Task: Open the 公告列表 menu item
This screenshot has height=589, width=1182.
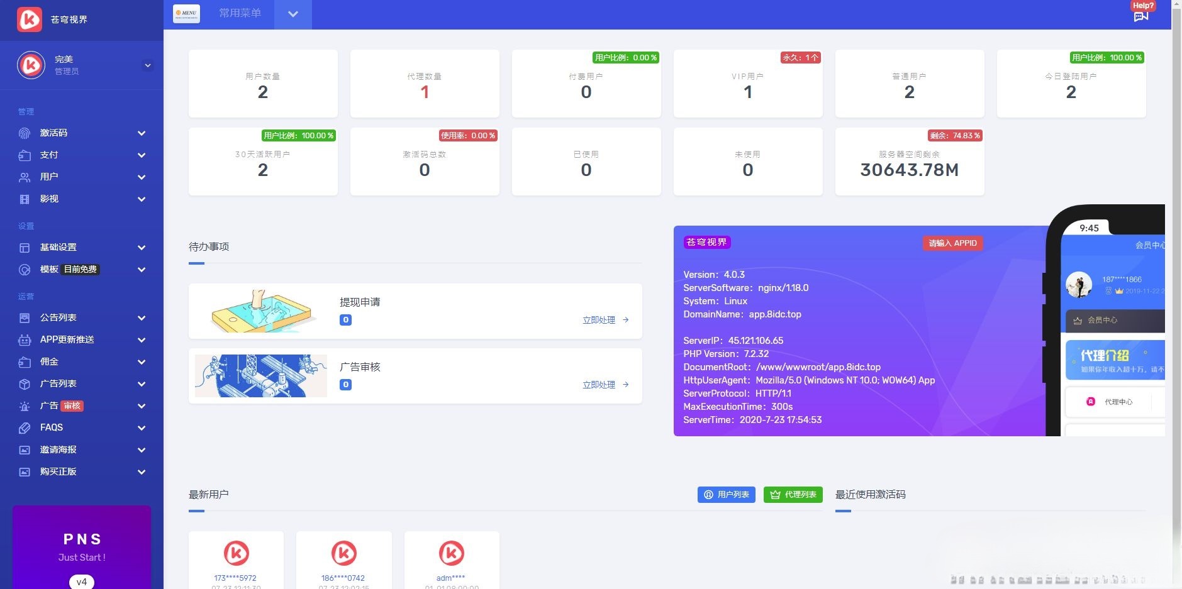Action: tap(59, 318)
